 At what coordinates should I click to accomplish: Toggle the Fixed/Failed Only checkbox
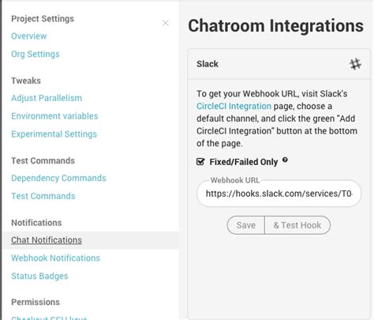(200, 162)
